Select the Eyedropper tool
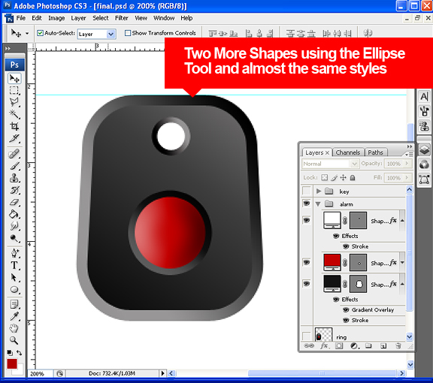 point(14,316)
